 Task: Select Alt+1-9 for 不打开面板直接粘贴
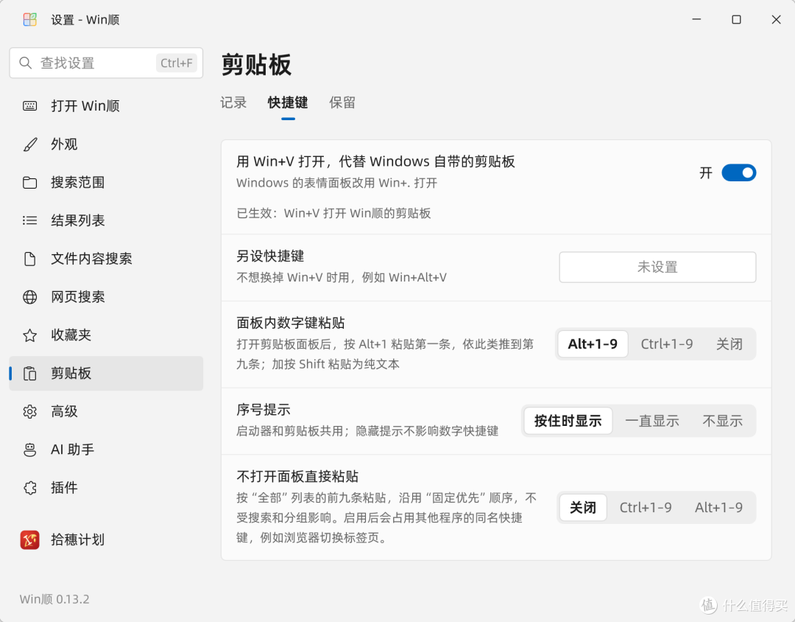coord(718,507)
